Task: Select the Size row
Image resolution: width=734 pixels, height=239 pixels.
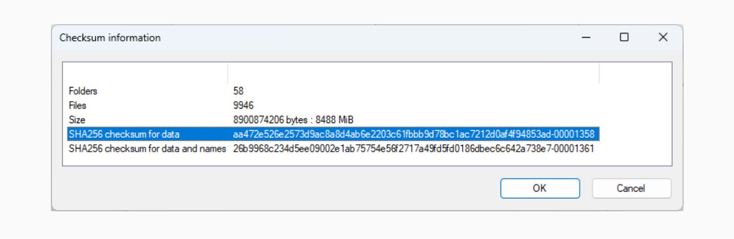Action: pos(333,120)
